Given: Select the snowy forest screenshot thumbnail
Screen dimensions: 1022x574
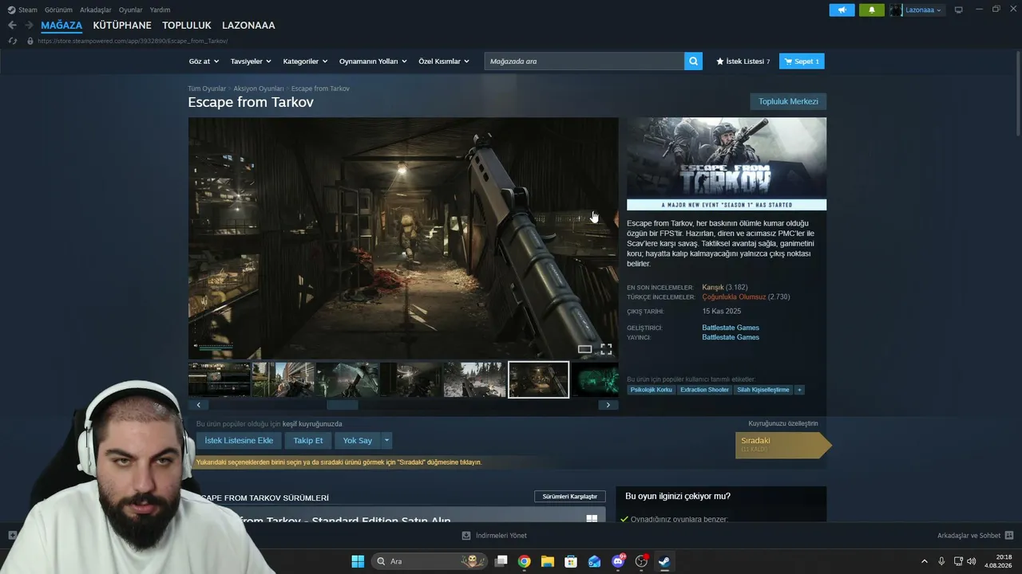Looking at the screenshot, I should pos(474,379).
